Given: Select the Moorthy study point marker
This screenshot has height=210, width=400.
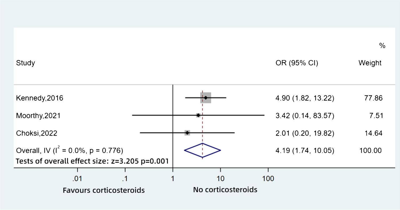Looking at the screenshot, I should tap(198, 115).
